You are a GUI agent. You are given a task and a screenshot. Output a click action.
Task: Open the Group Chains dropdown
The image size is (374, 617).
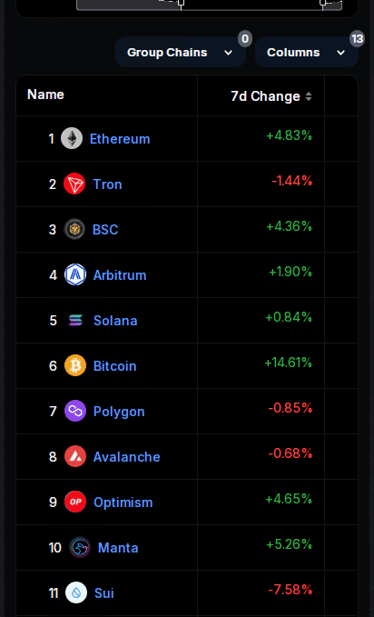point(181,53)
